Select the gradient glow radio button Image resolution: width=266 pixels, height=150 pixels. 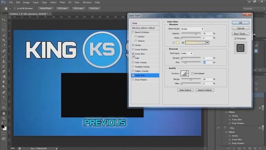pyautogui.click(x=183, y=42)
